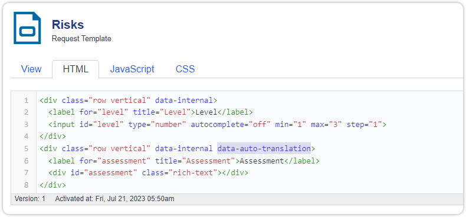466x217 pixels.
Task: Click for="level" on line 2
Action: pyautogui.click(x=104, y=112)
